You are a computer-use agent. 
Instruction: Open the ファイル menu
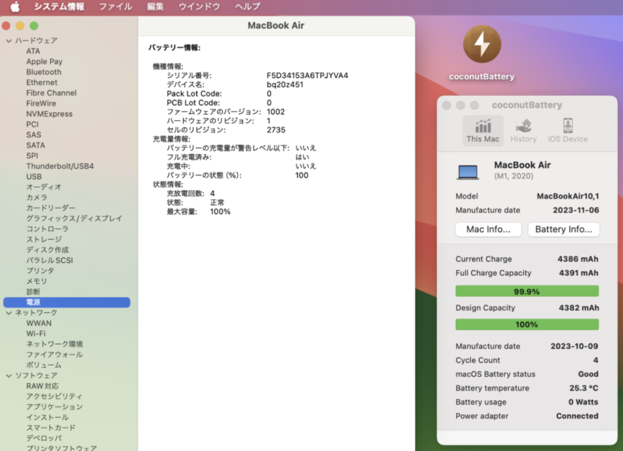tap(115, 7)
